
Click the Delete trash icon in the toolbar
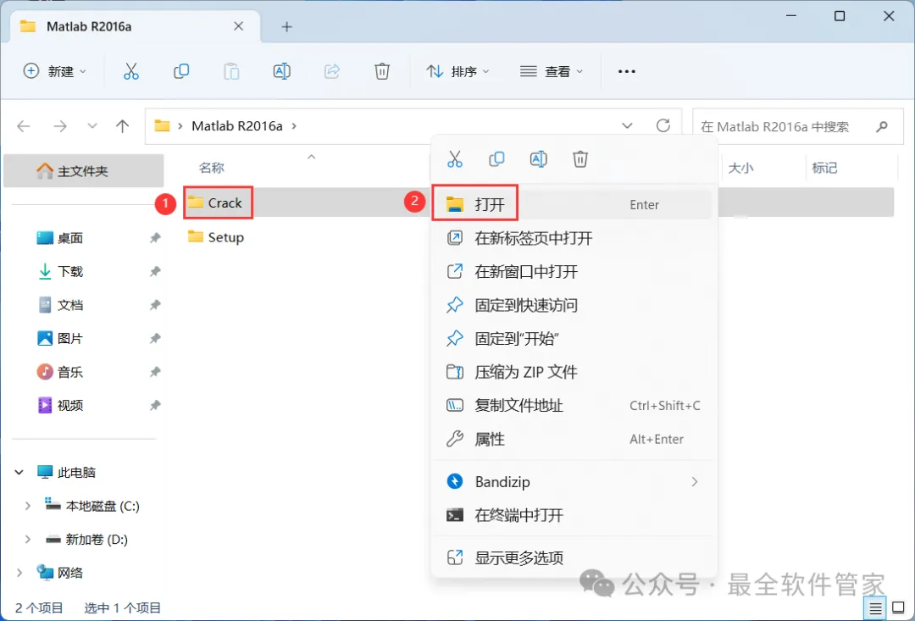(x=382, y=71)
